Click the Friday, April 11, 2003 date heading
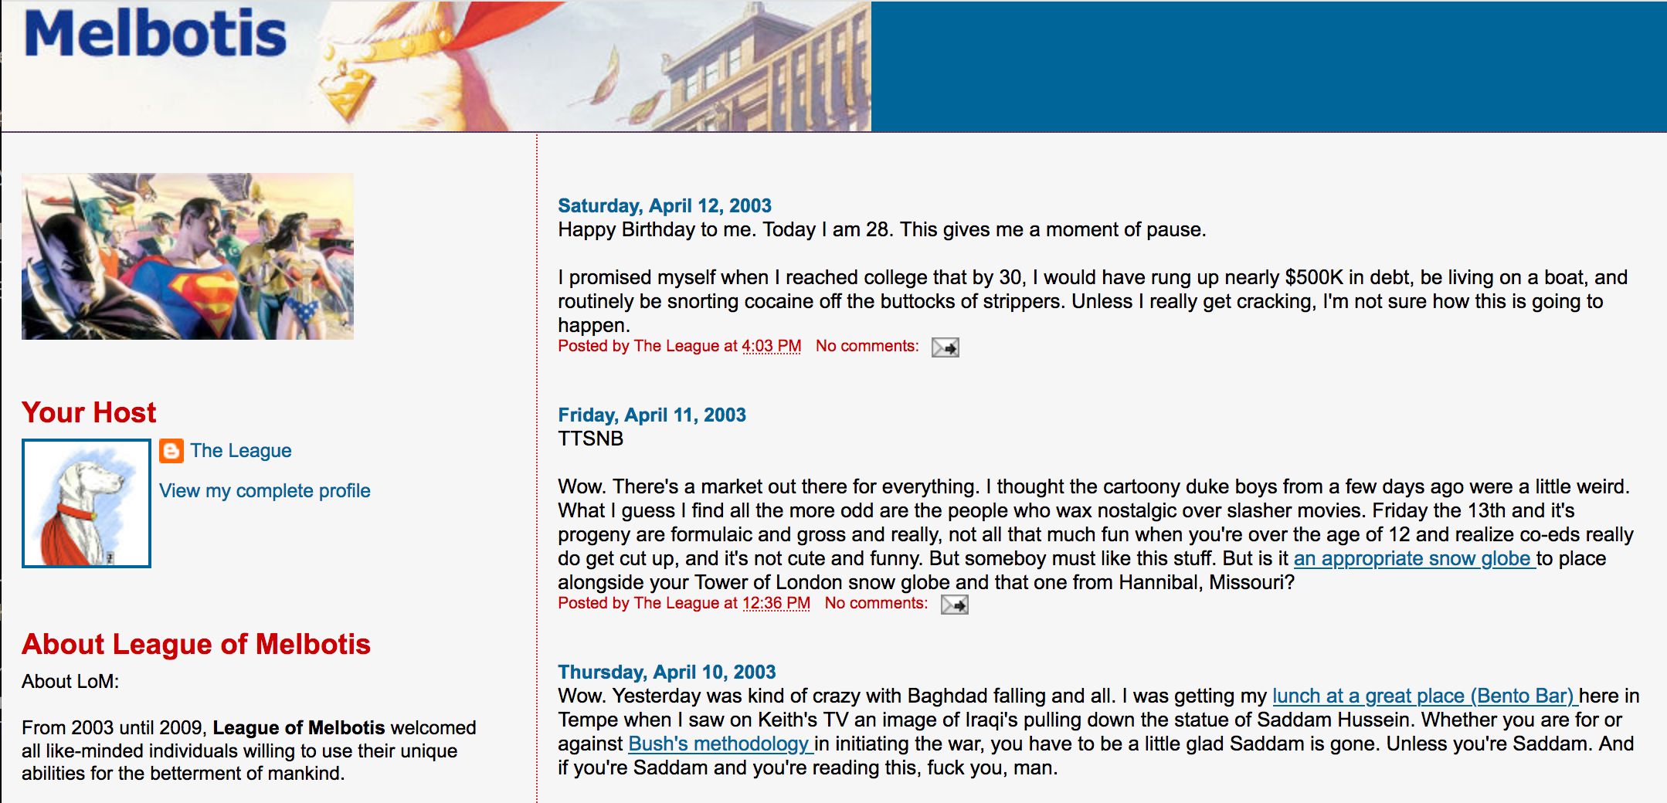Image resolution: width=1667 pixels, height=803 pixels. pos(652,415)
